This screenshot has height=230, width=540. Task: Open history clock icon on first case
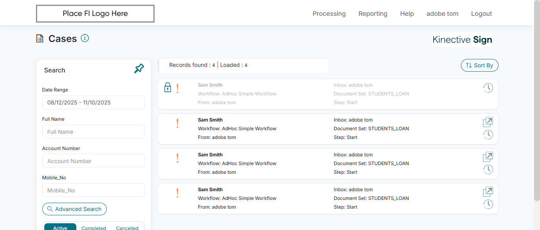[x=488, y=88]
